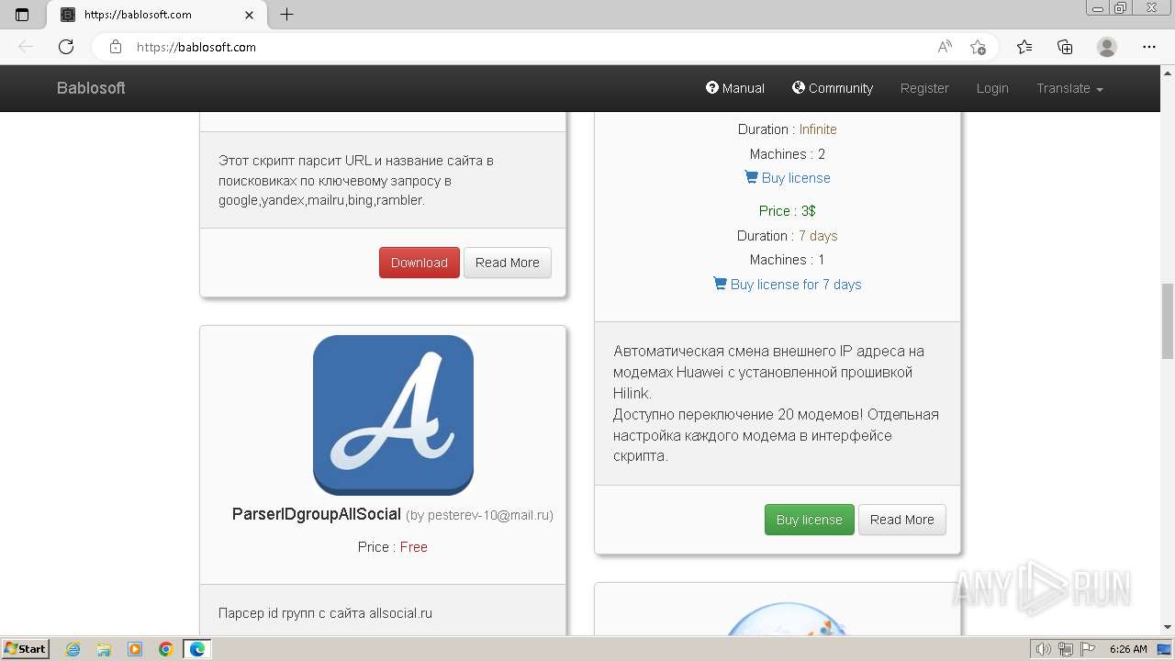Open the browser profile icon
Viewport: 1175px width, 661px height.
tap(1107, 47)
